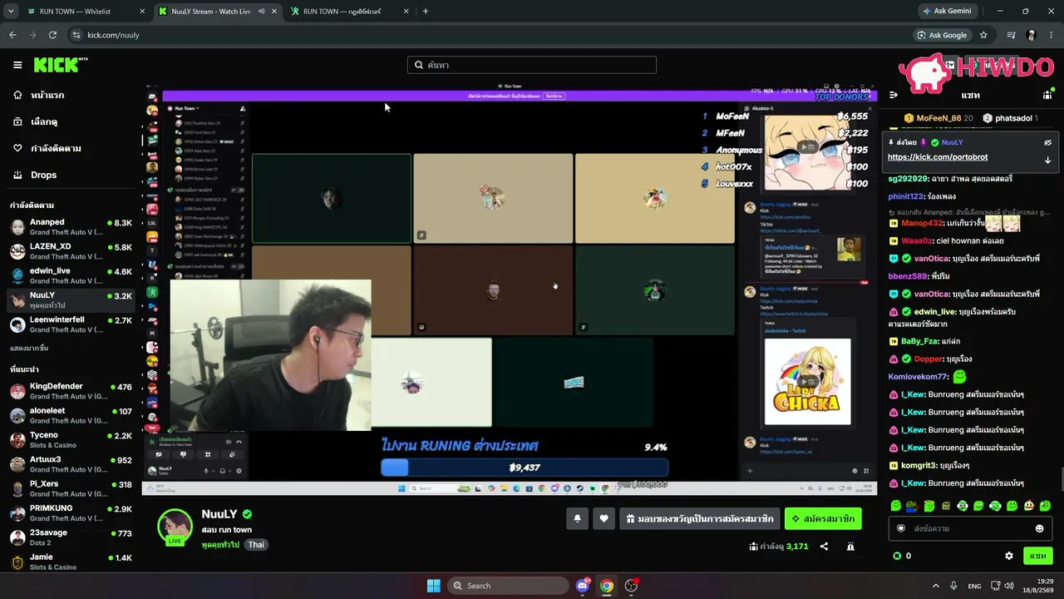Open the Windows Start menu
The width and height of the screenshot is (1064, 599).
[x=433, y=586]
